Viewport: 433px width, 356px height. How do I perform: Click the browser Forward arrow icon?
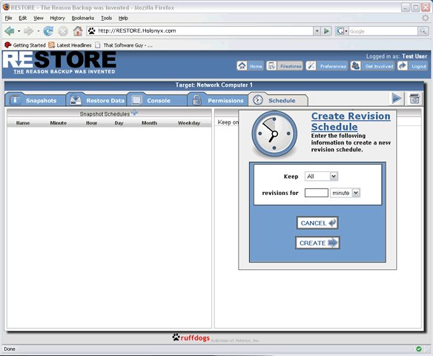[28, 31]
